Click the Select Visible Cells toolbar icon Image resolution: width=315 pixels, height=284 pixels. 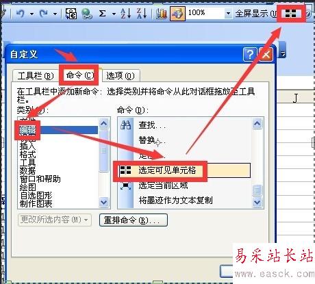[x=290, y=14]
